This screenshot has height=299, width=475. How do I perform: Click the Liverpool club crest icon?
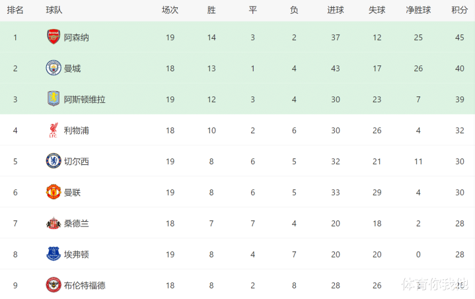[54, 130]
